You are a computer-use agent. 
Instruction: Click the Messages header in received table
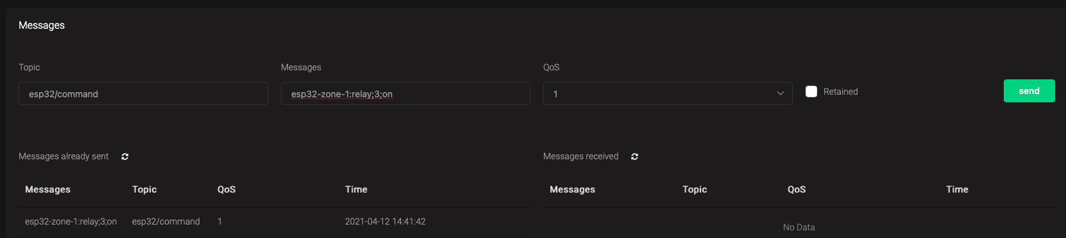coord(572,189)
